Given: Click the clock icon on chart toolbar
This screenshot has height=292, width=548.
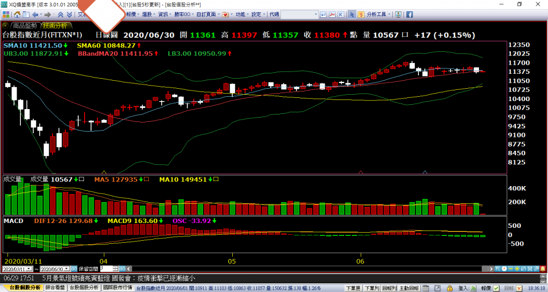Looking at the screenshot, I should [x=504, y=268].
